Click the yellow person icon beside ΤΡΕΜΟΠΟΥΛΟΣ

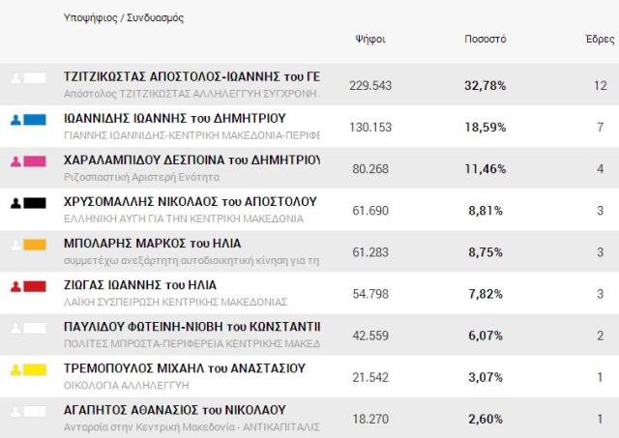point(15,369)
